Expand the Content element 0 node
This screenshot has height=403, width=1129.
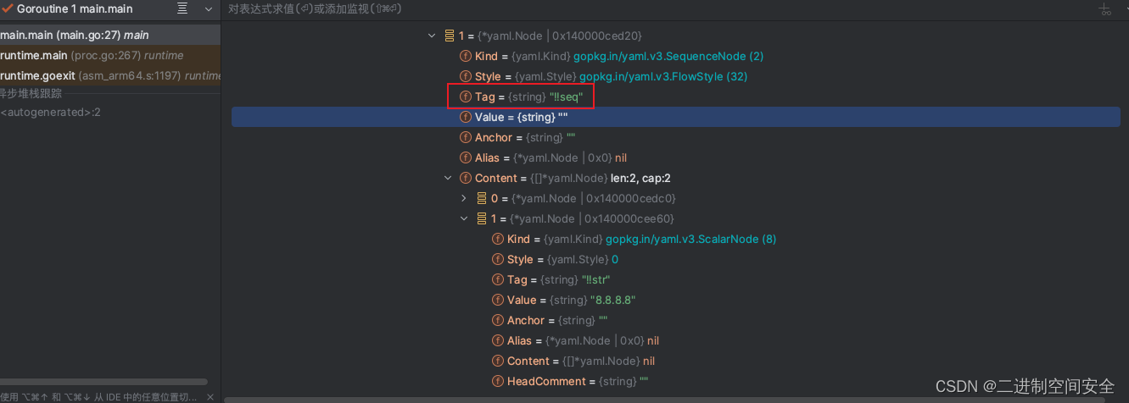[464, 198]
